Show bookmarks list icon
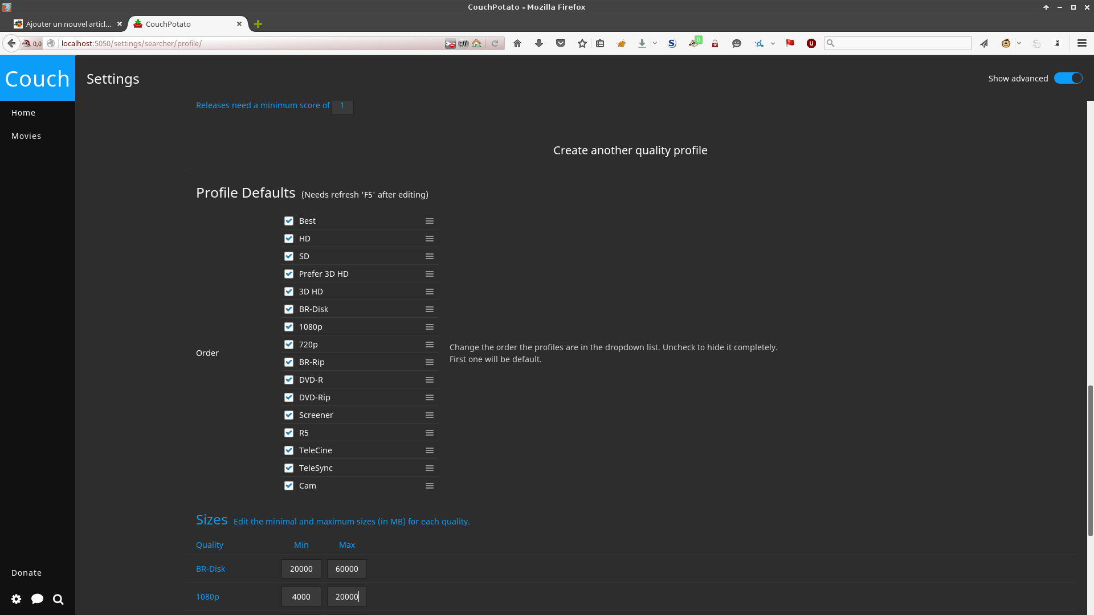 (600, 43)
